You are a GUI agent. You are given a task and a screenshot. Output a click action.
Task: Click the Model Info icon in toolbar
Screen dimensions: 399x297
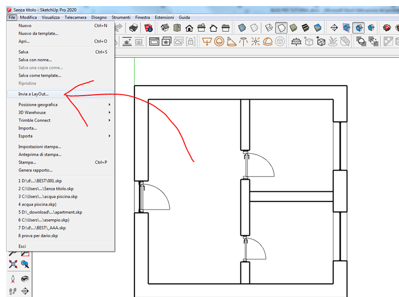click(x=149, y=28)
